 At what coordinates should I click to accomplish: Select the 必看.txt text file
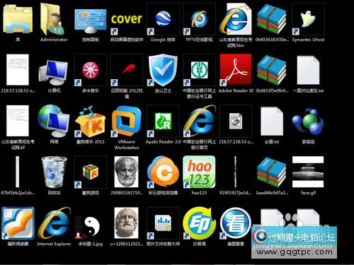click(272, 121)
